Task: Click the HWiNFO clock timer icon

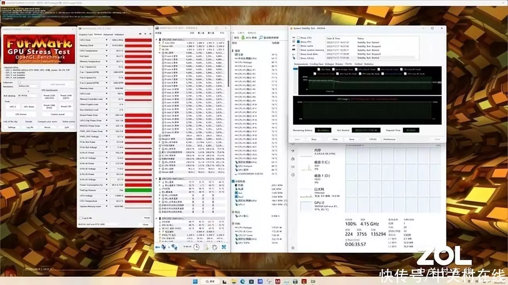Action: pyautogui.click(x=196, y=247)
